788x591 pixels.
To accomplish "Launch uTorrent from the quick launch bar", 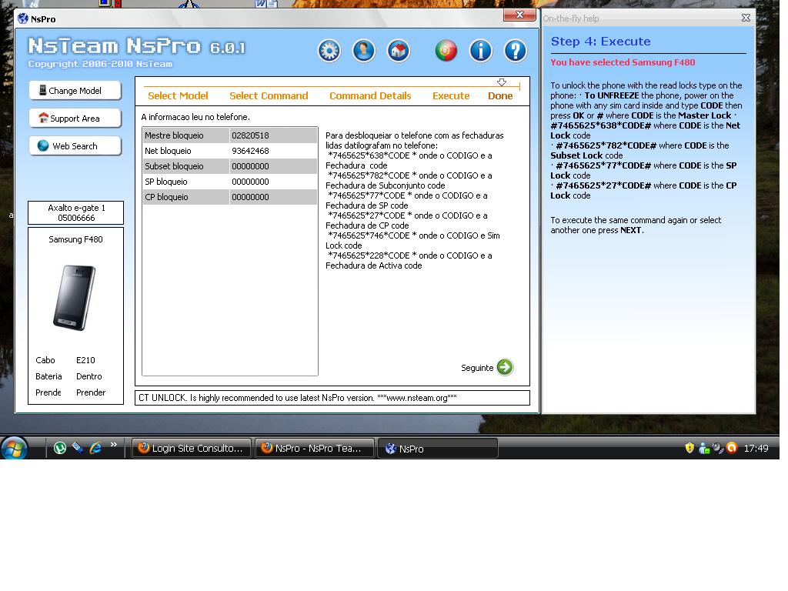I will coord(60,448).
